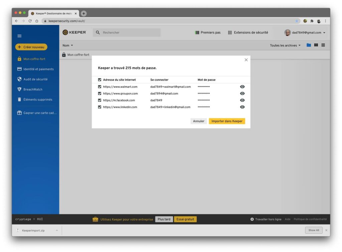Go to BreachWatch section
This screenshot has width=342, height=252.
coord(33,89)
